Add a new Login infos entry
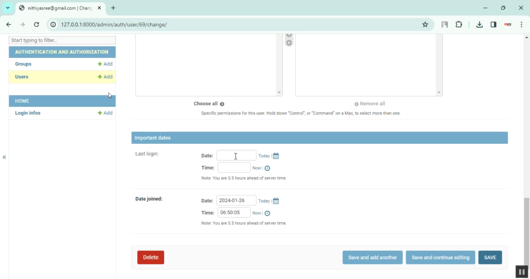Viewport: 530px width, 279px height. [105, 113]
